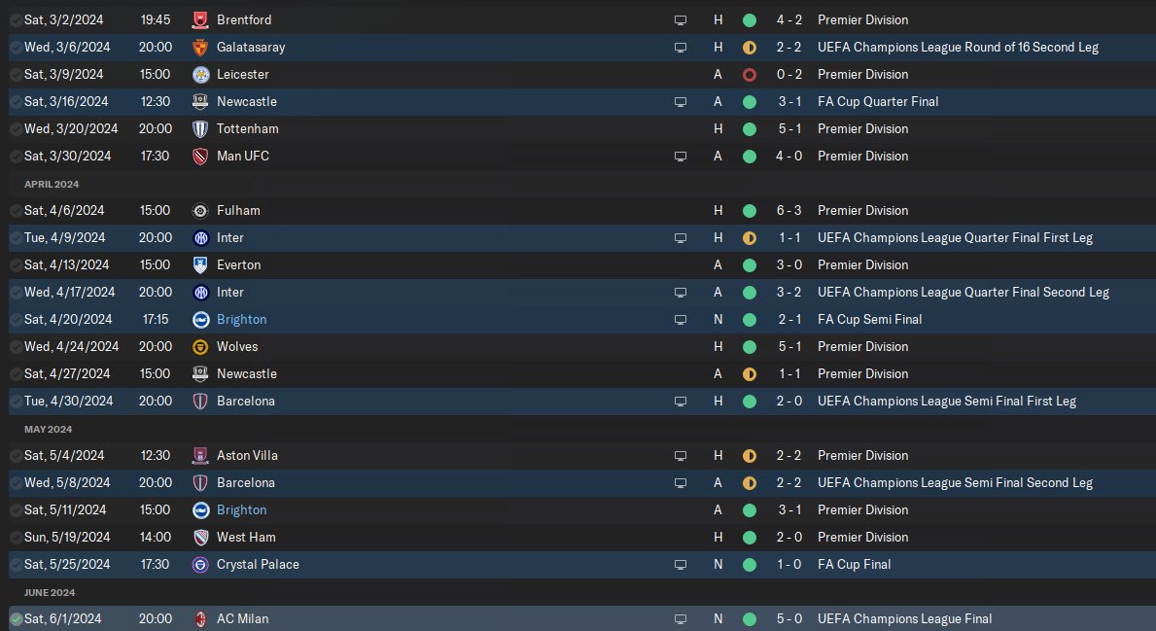Collapse the APRIL 2024 section header
Image resolution: width=1156 pixels, height=631 pixels.
tap(52, 185)
